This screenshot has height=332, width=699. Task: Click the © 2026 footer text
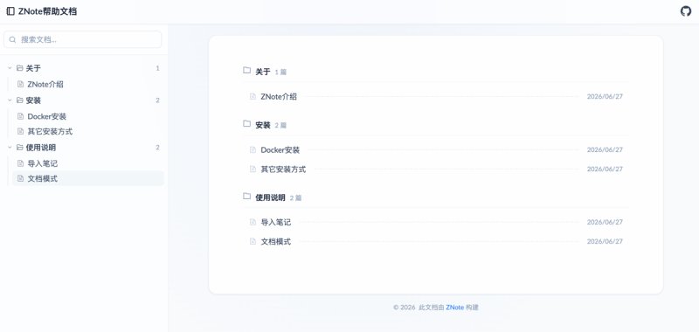[405, 308]
